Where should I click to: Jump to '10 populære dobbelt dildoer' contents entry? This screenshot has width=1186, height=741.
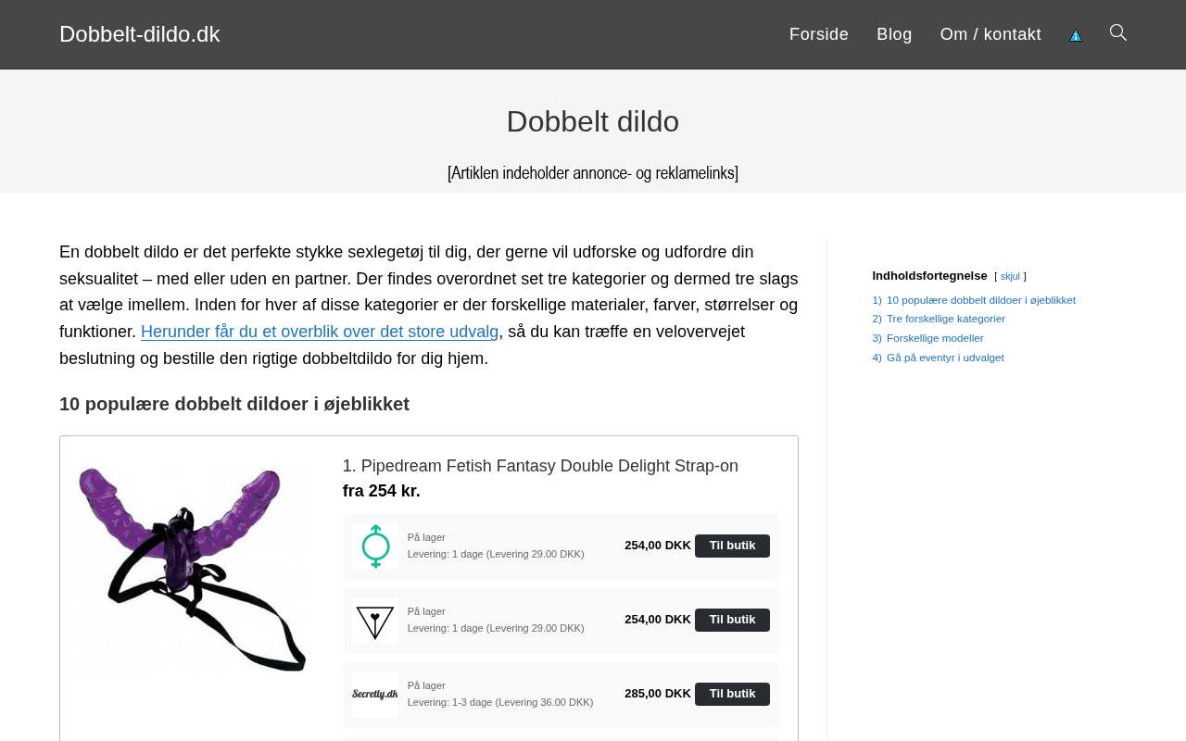(x=981, y=300)
